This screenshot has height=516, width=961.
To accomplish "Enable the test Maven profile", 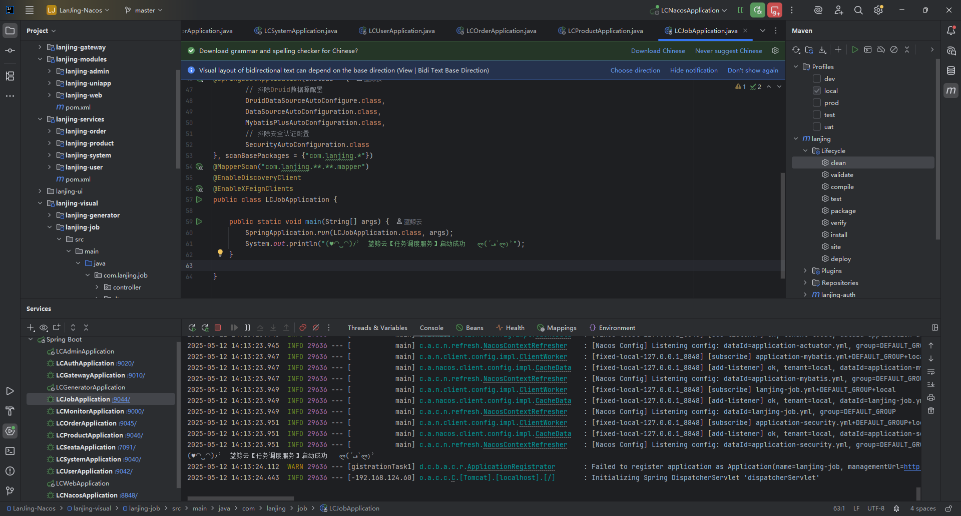I will [x=817, y=114].
